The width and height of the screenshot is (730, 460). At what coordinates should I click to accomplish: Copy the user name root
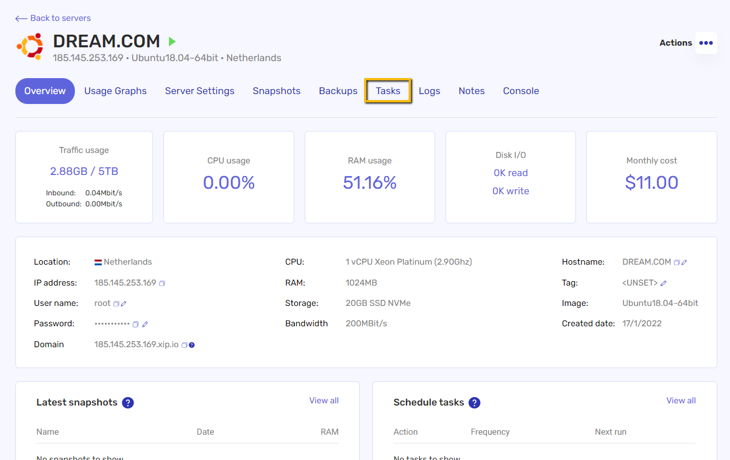click(116, 304)
